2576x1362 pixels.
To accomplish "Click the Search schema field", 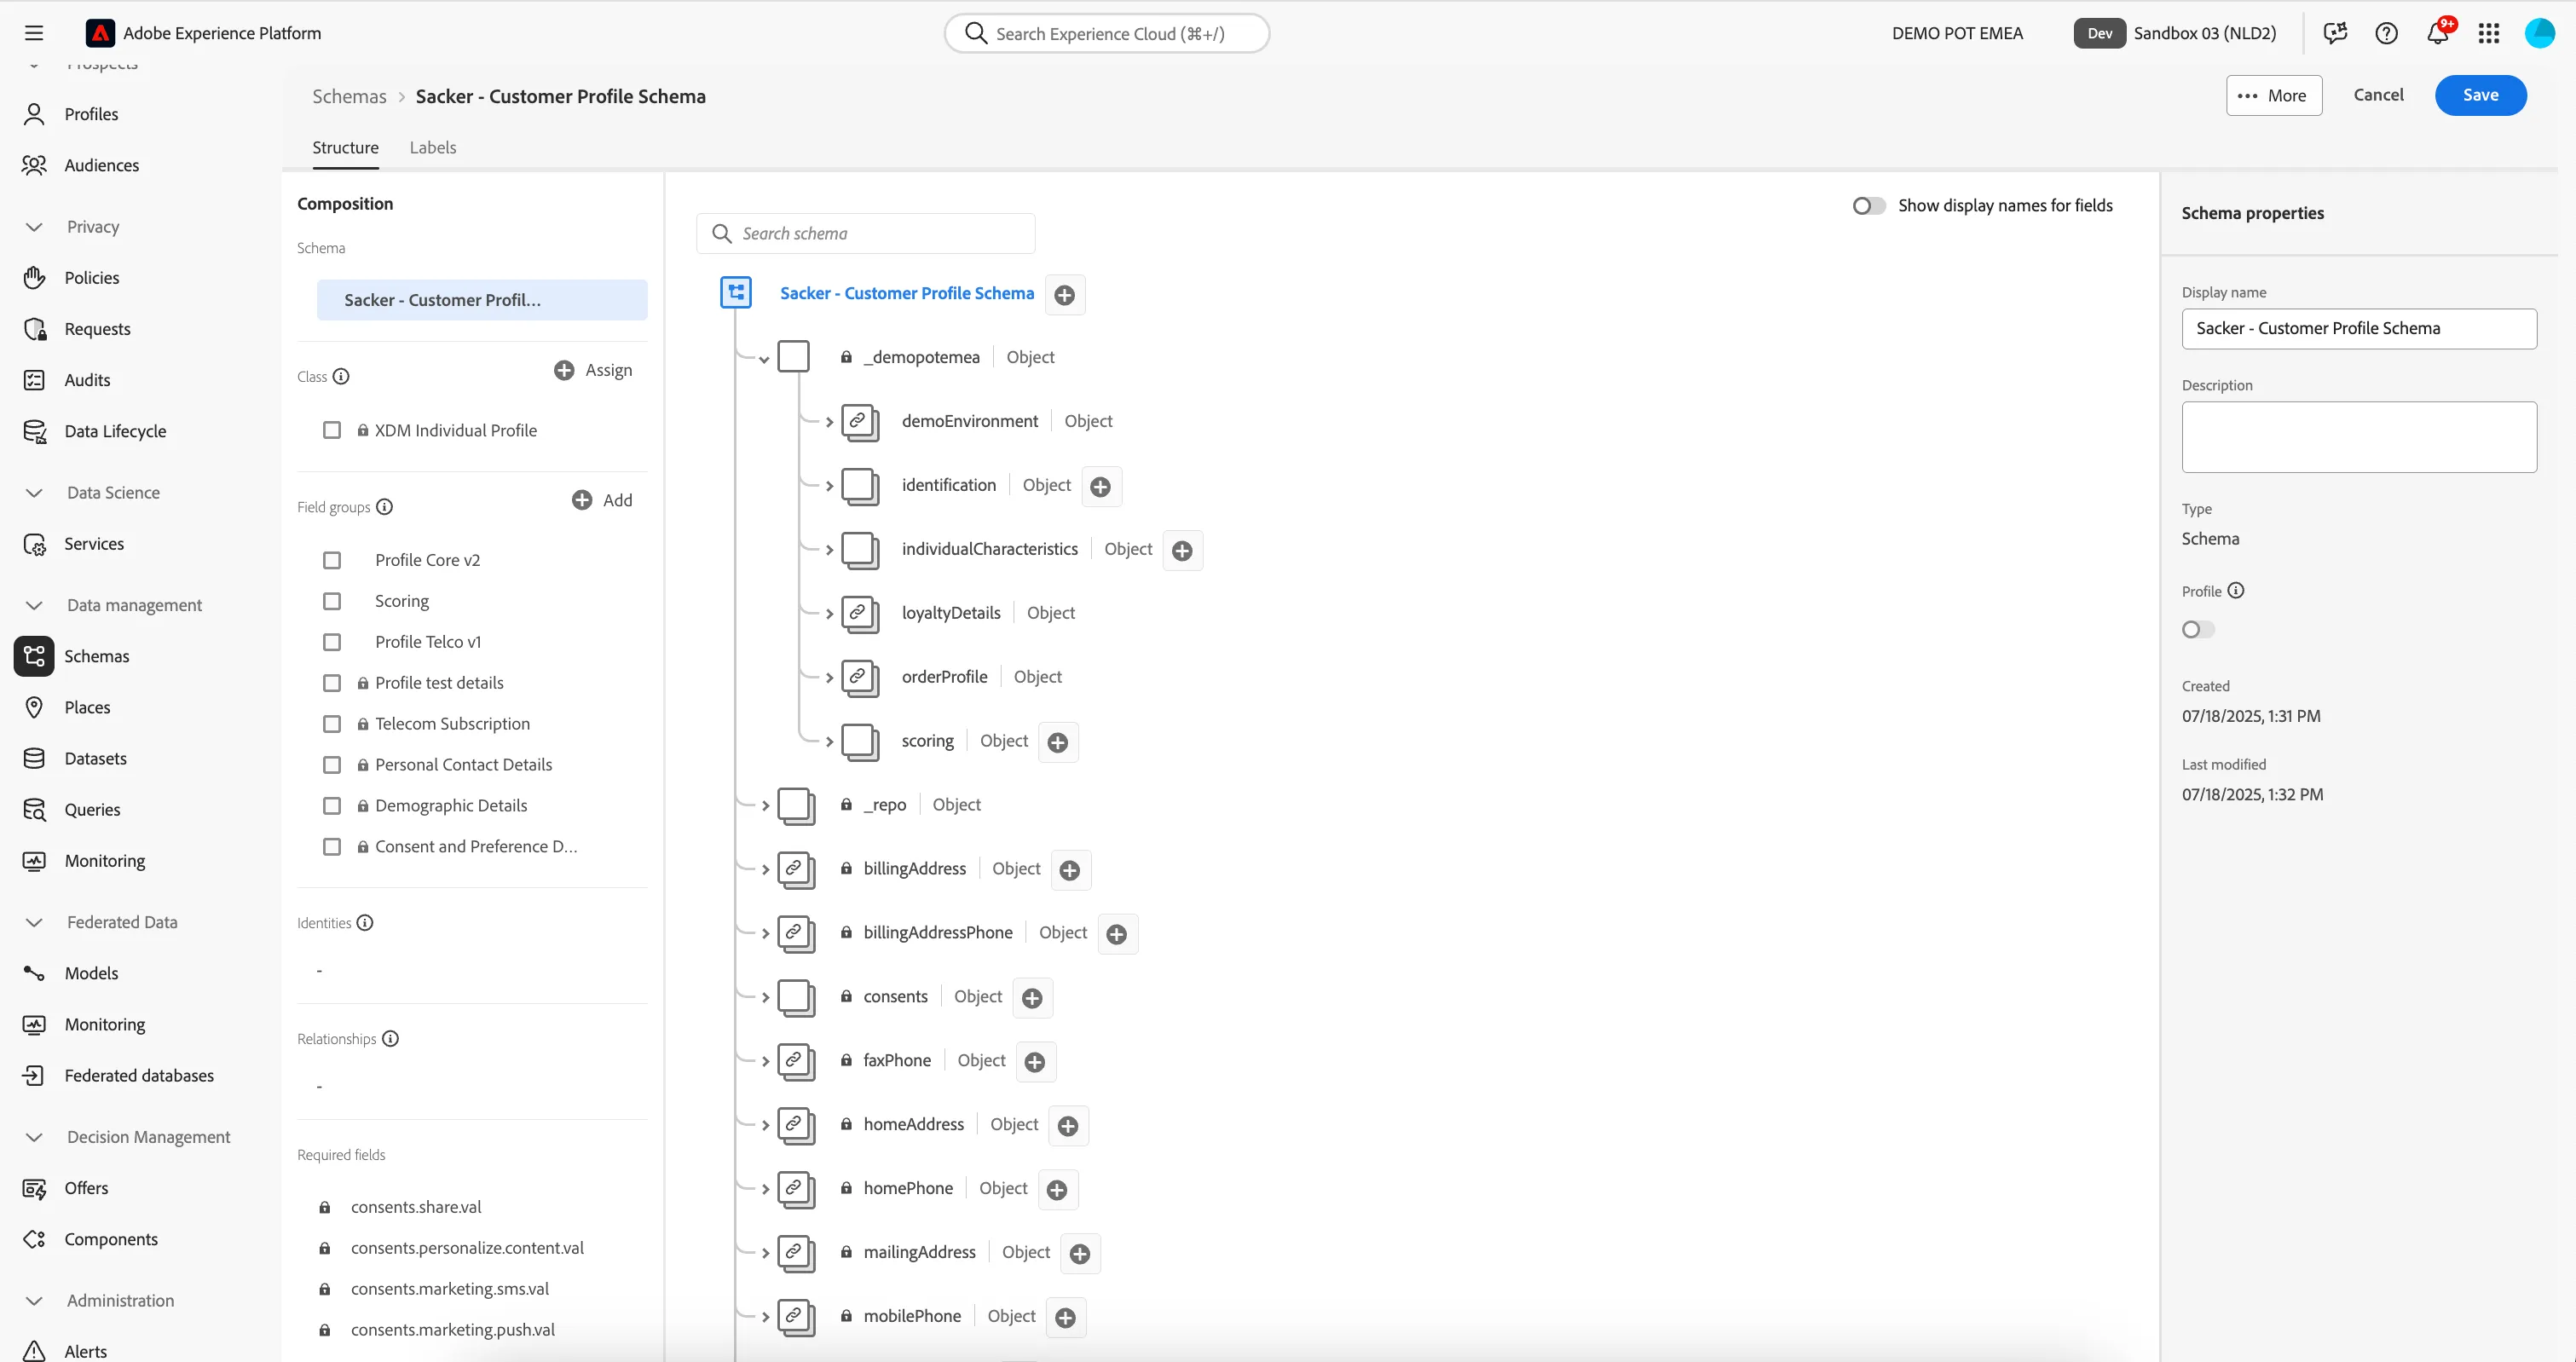I will coord(866,234).
